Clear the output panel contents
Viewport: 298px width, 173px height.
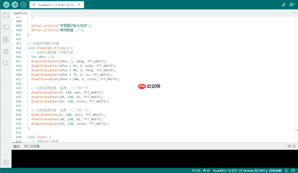289,146
